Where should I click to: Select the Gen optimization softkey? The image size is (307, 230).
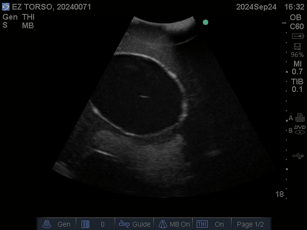pos(57,224)
